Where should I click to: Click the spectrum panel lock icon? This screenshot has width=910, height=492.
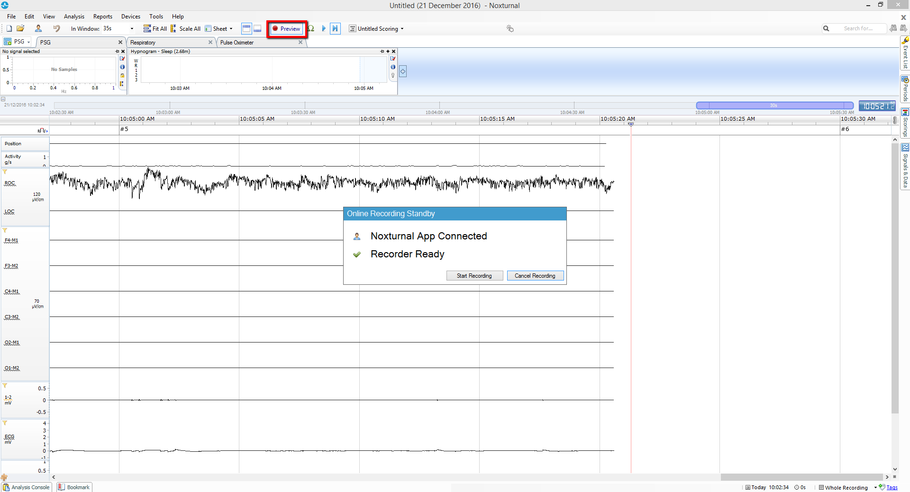pos(122,75)
